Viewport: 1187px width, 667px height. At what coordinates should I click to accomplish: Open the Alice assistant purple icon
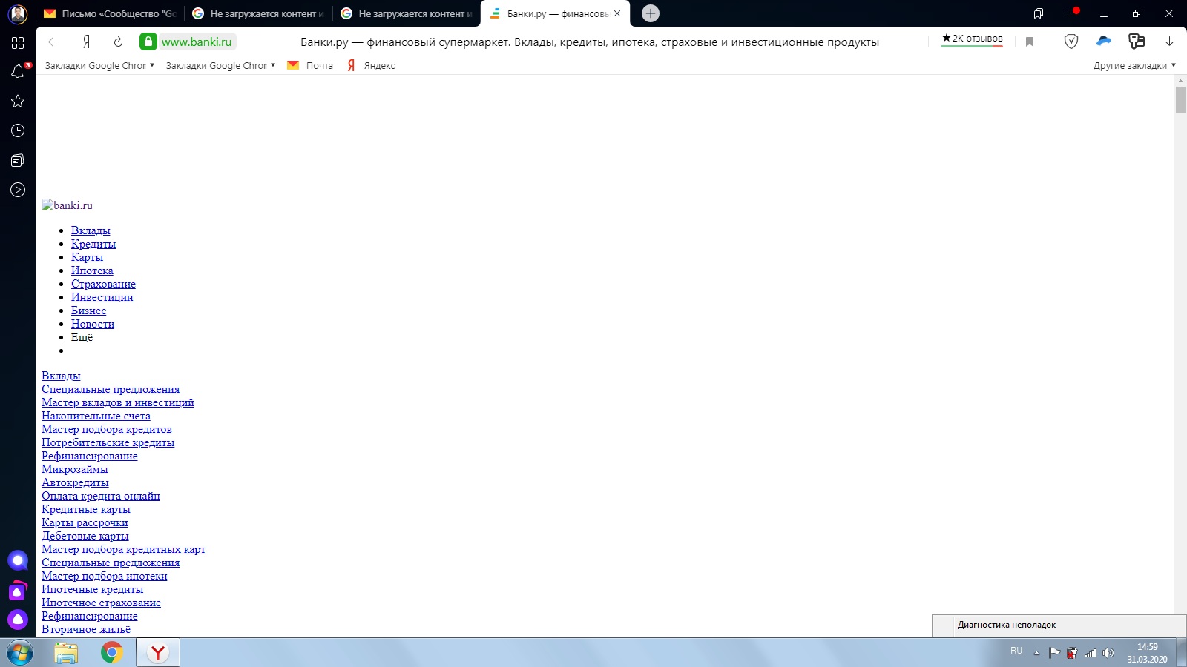(18, 560)
